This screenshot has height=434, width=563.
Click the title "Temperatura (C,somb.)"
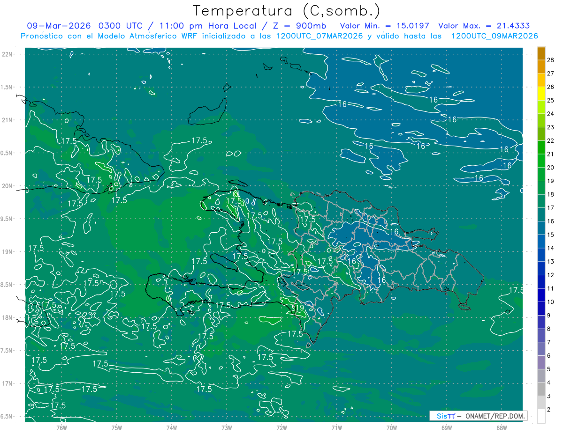coord(286,11)
